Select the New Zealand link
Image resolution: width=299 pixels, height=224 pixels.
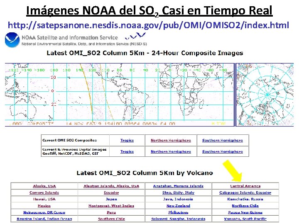(x=178, y=206)
